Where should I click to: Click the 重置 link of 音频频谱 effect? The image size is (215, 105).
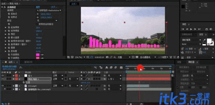(x=38, y=7)
